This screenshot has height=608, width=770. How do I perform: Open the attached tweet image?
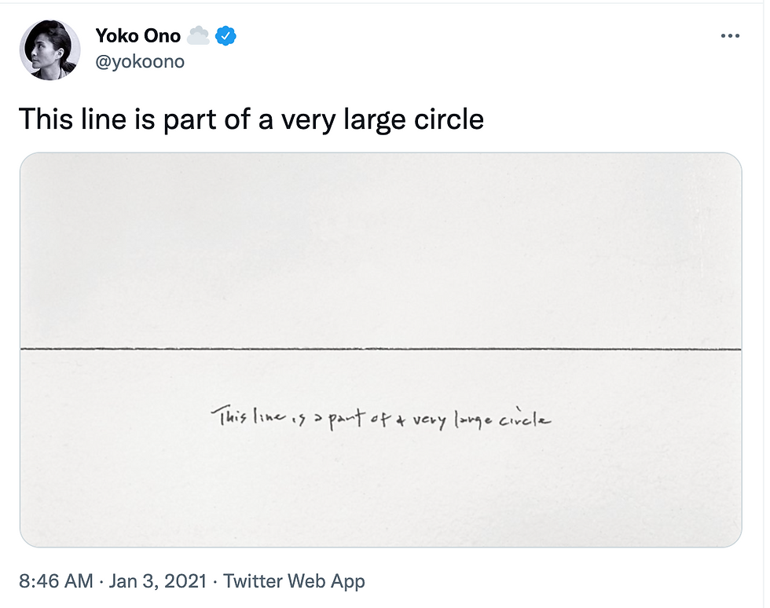[381, 350]
